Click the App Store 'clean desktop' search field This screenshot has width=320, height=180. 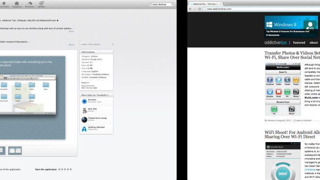tap(161, 4)
